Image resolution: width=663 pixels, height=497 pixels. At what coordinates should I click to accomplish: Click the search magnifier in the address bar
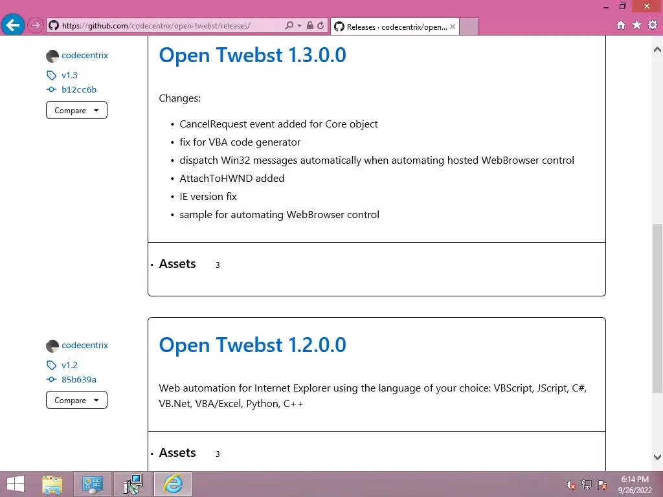tap(289, 25)
